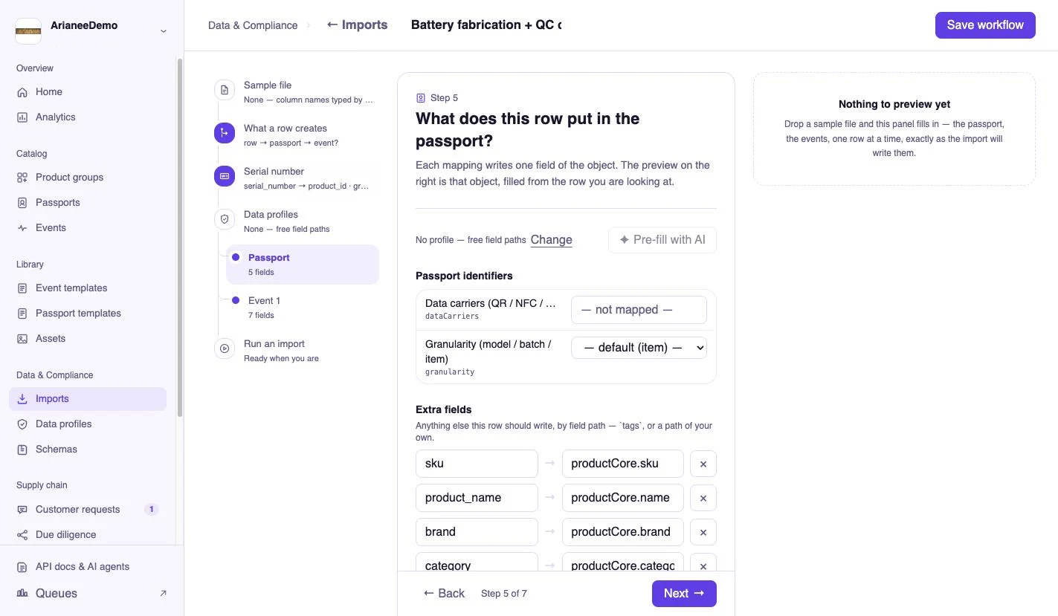Click the Pre-fill with AI button
1058x616 pixels.
[x=662, y=240]
